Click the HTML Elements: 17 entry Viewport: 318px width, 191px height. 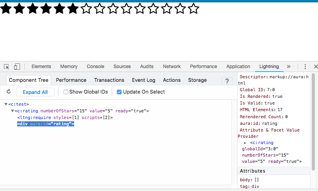tap(261, 110)
